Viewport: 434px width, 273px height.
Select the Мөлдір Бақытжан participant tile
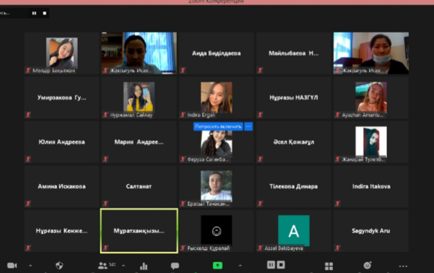coord(61,53)
